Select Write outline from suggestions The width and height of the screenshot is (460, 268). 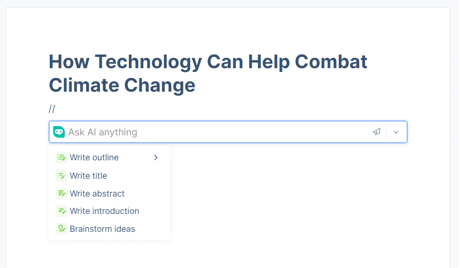[x=94, y=158]
